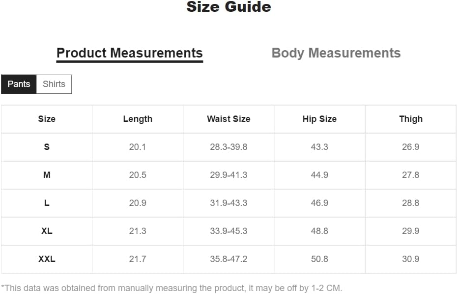Click hip size 50.8 cell
458x294 pixels.
click(319, 259)
